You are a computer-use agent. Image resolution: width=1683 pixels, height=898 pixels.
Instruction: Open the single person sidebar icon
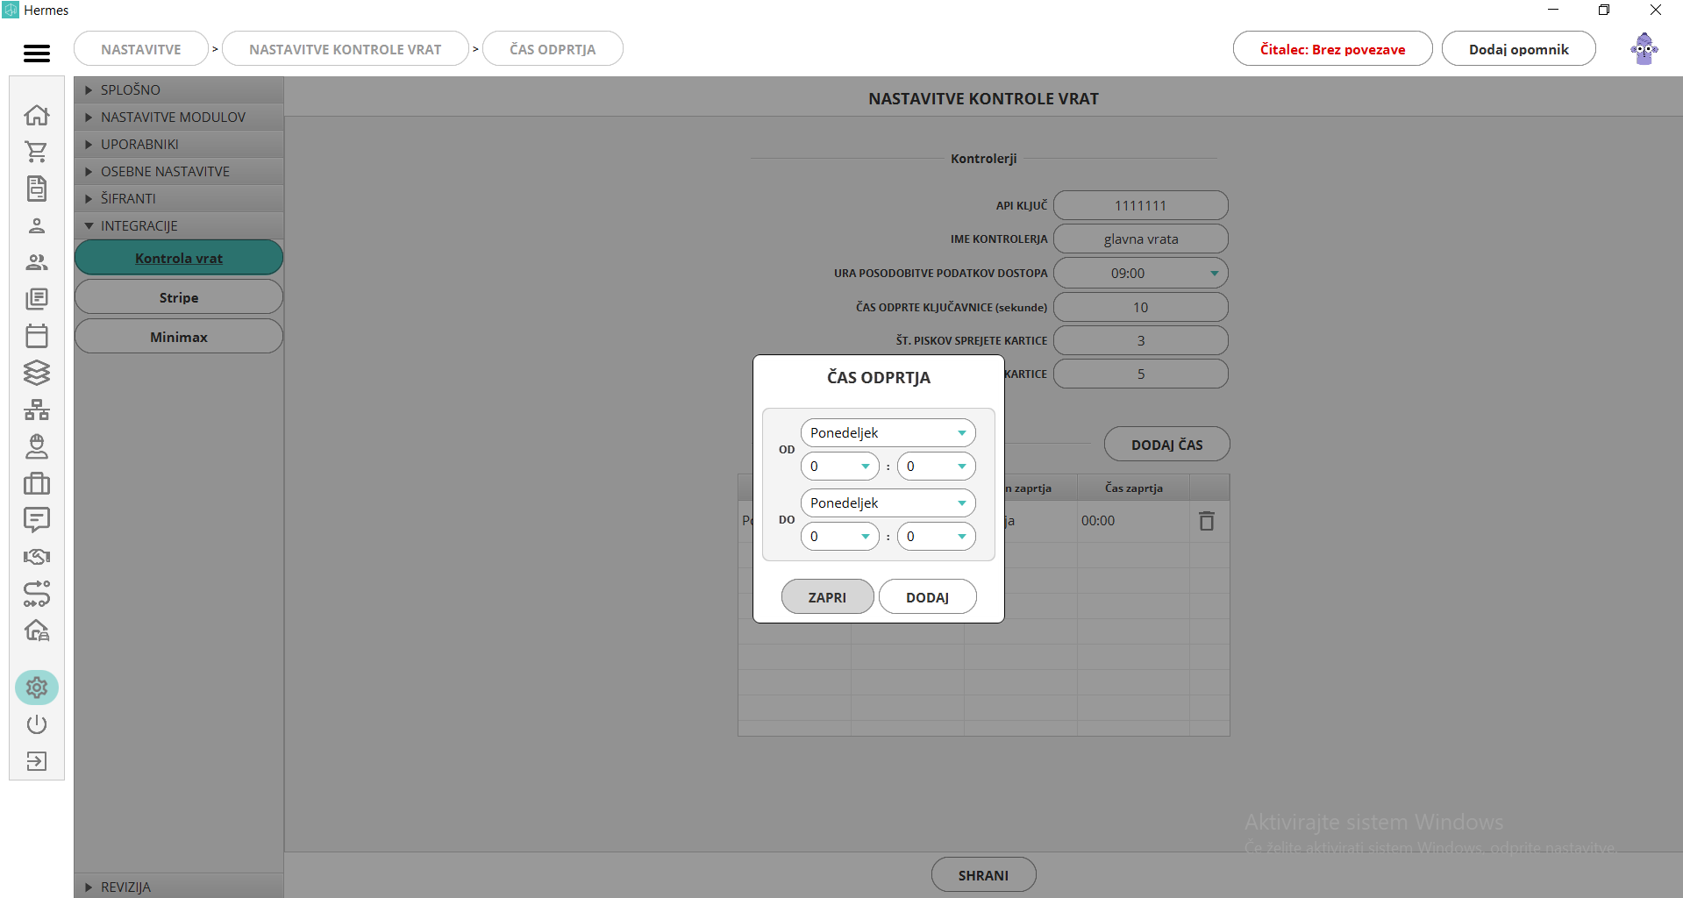pyautogui.click(x=37, y=225)
